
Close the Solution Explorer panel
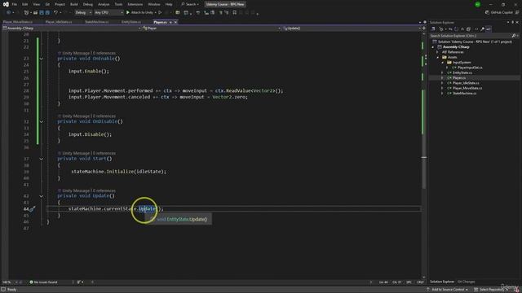(x=517, y=22)
